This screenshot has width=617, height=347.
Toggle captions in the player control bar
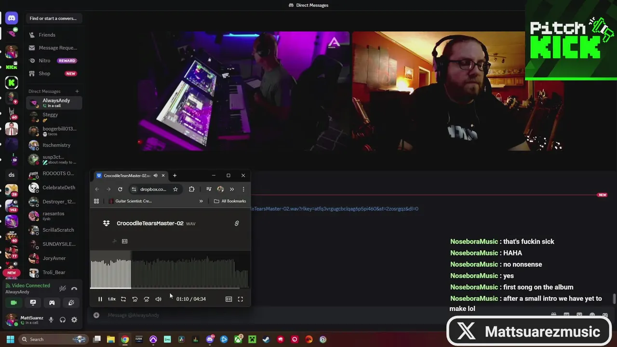pyautogui.click(x=229, y=299)
